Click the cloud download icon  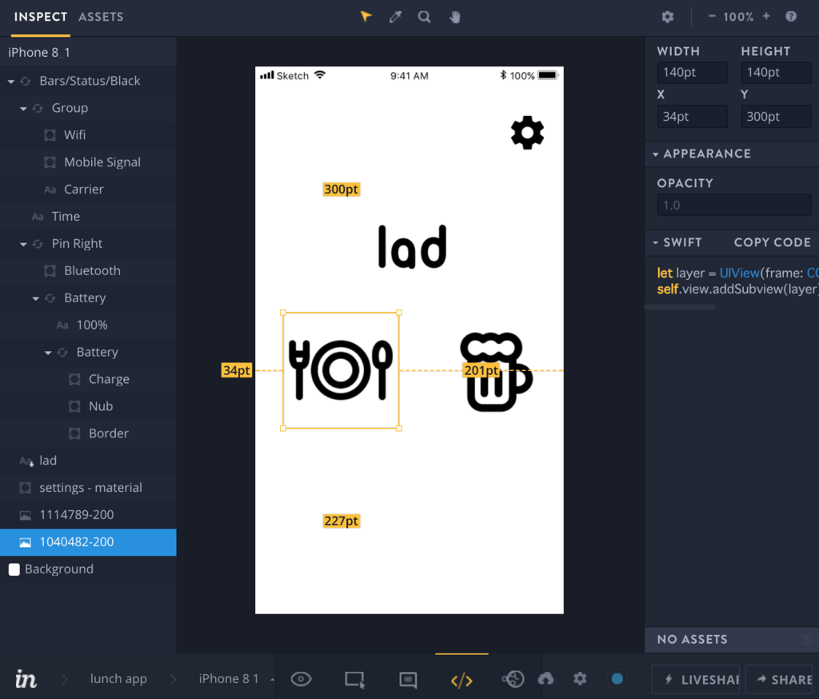[x=545, y=678]
